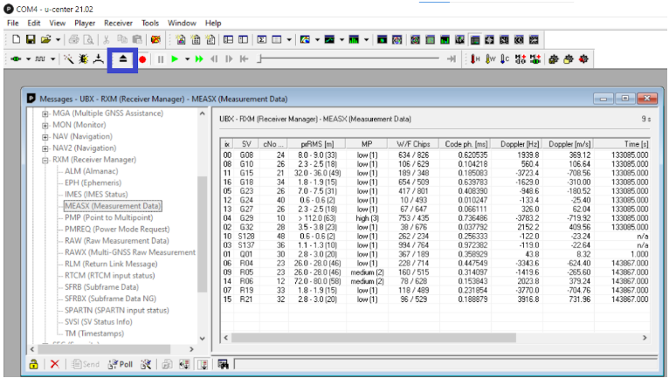This screenshot has width=669, height=385.
Task: Click the cNo column header
Action: pos(273,144)
